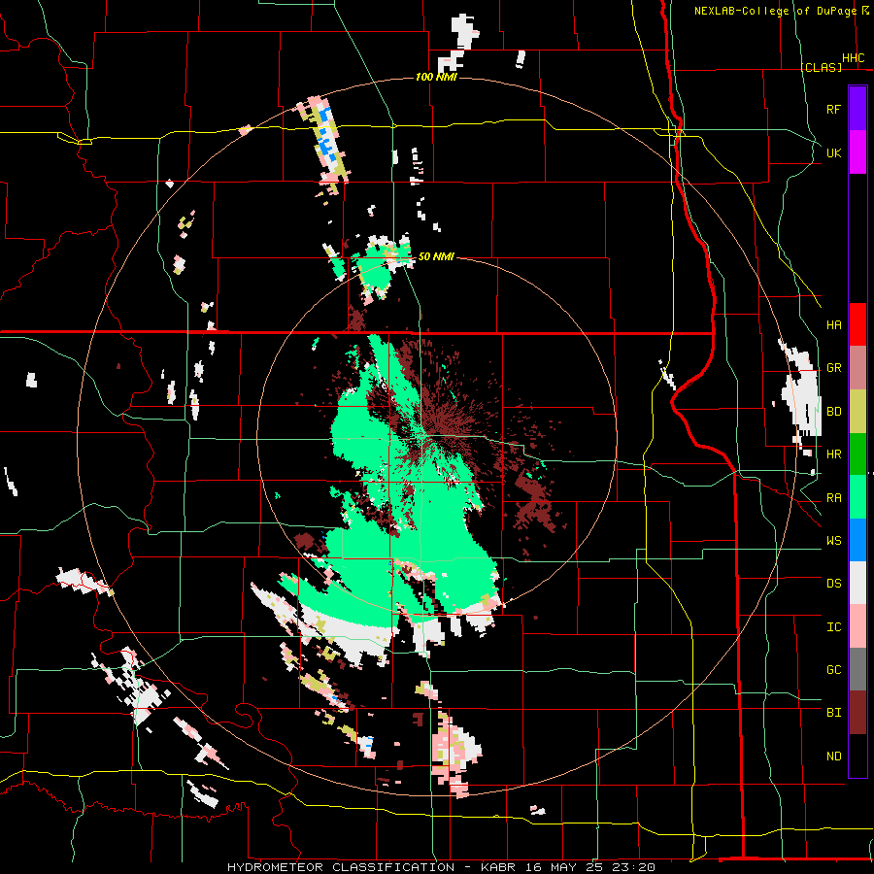Viewport: 874px width, 874px height.
Task: Select the BD yellow legend block
Action: (x=857, y=412)
